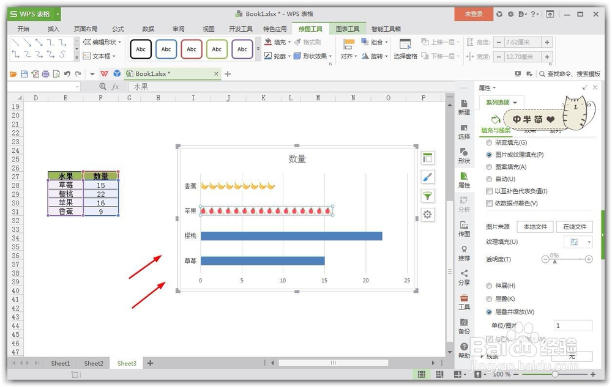Open the 备份 sidebar panel
612x387 pixels.
[464, 326]
